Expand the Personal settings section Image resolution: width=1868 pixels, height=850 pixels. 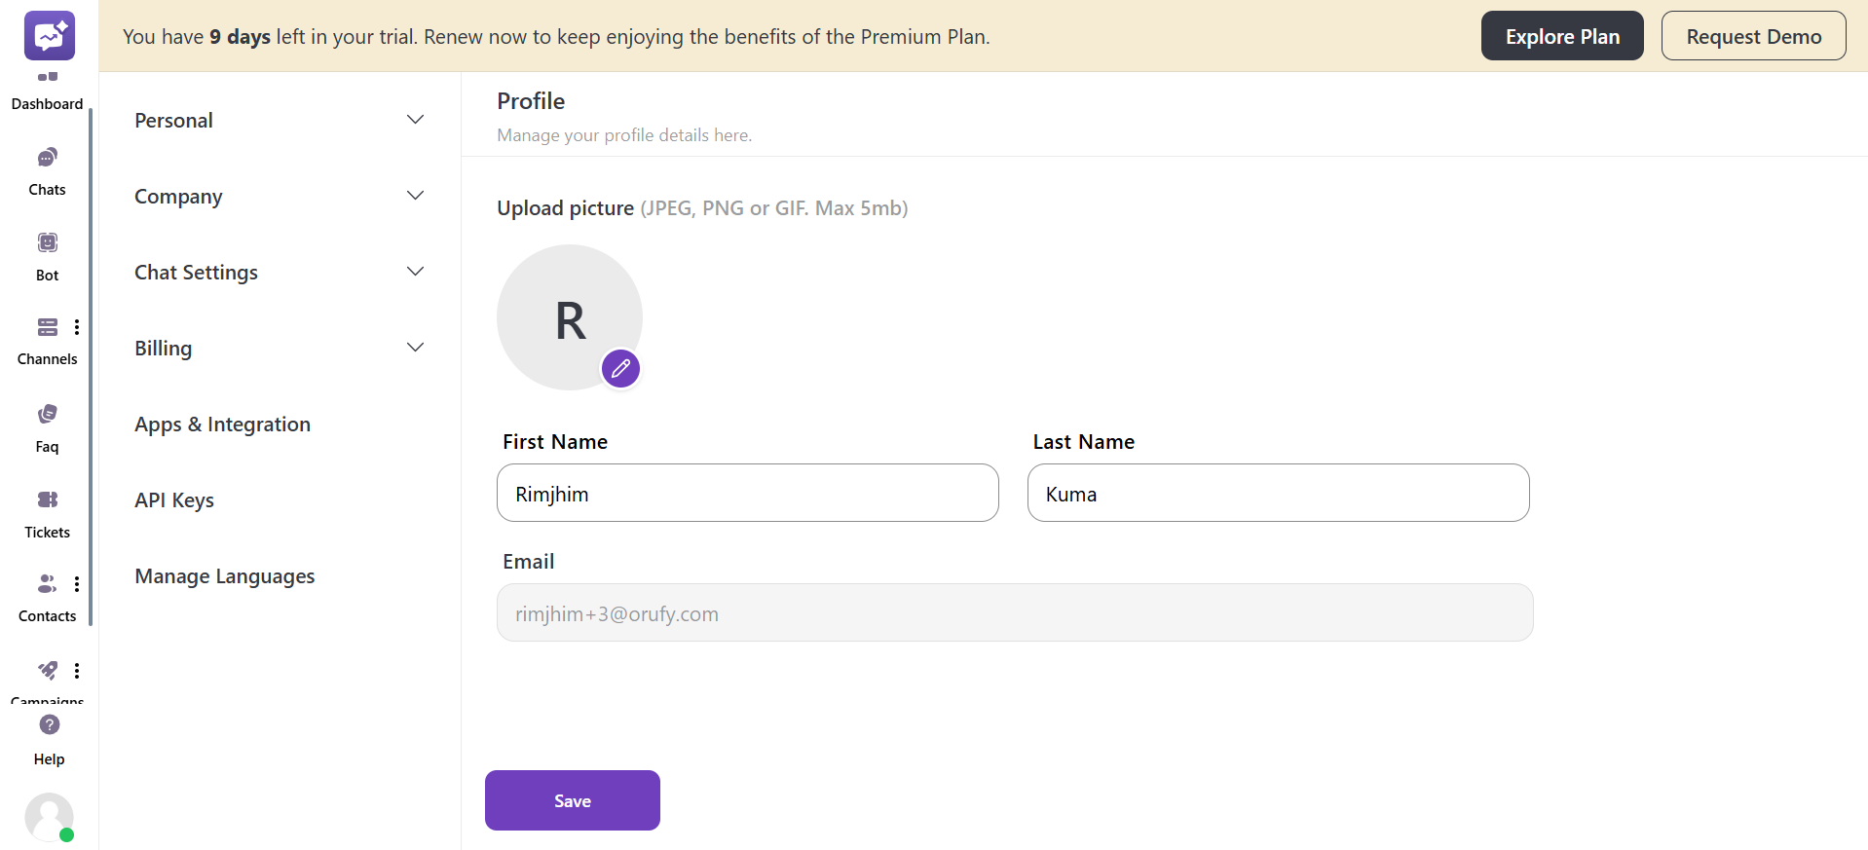pos(415,120)
